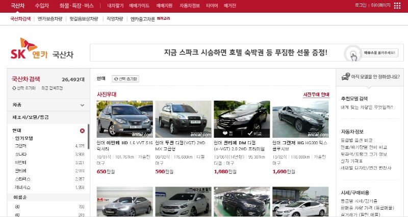Open 자동차정보 menu
408x217 pixels.
190,6
